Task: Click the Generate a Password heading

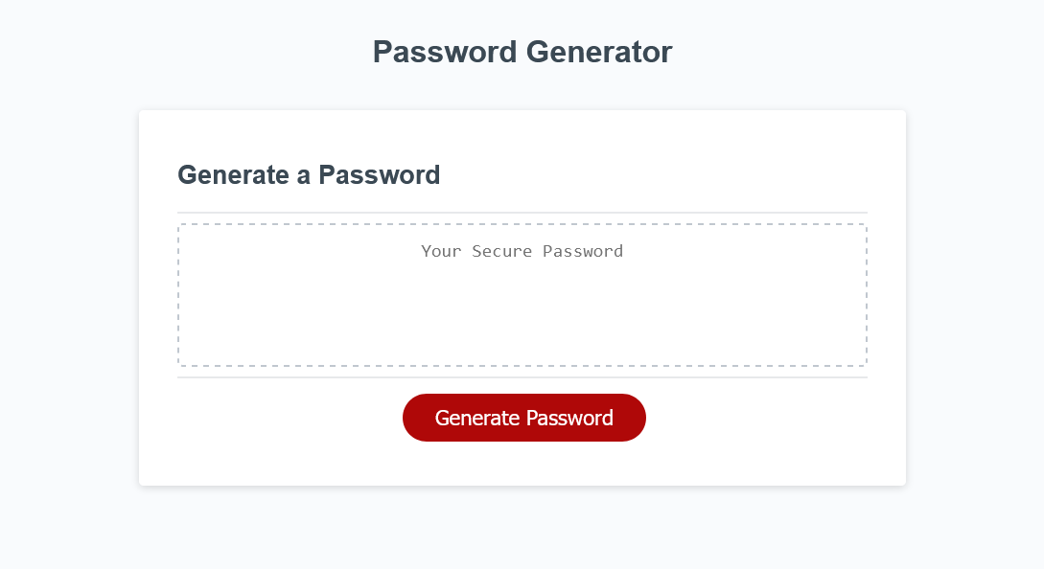Action: click(x=308, y=175)
